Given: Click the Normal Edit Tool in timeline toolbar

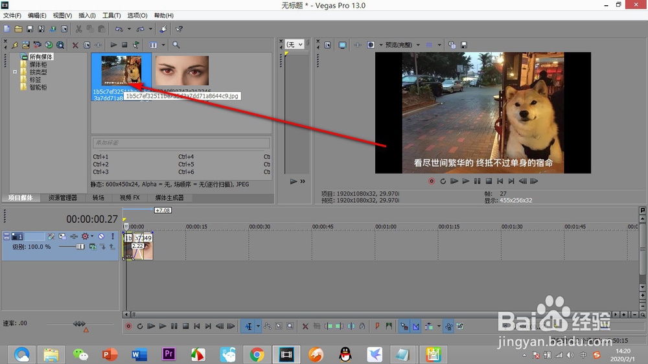Looking at the screenshot, I should [248, 326].
